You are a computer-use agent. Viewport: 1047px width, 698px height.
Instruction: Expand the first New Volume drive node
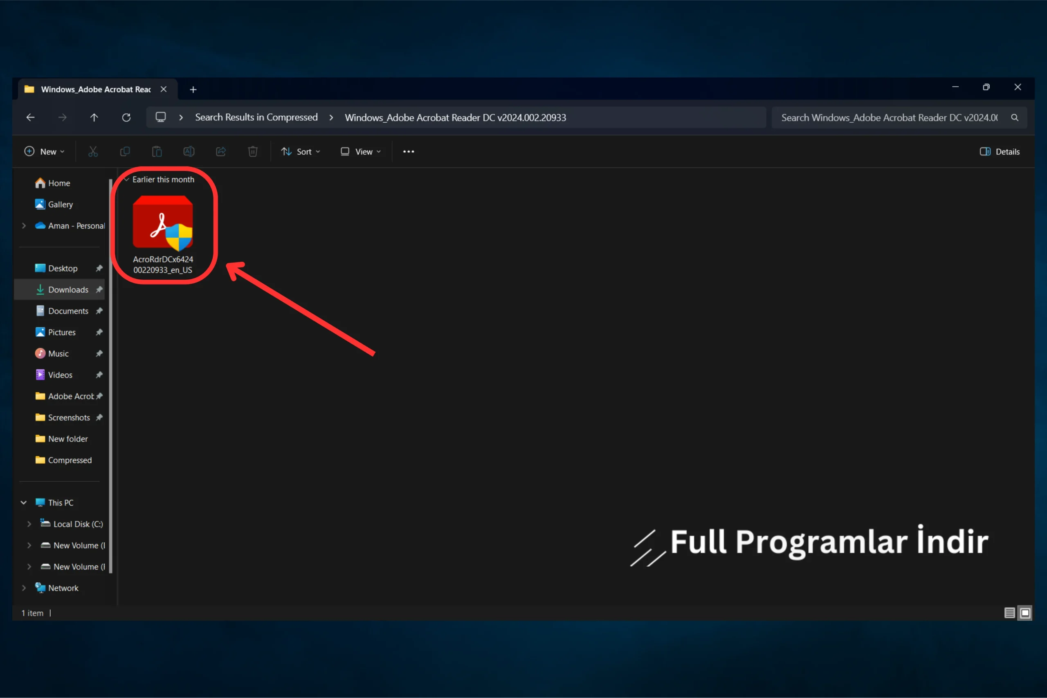29,545
